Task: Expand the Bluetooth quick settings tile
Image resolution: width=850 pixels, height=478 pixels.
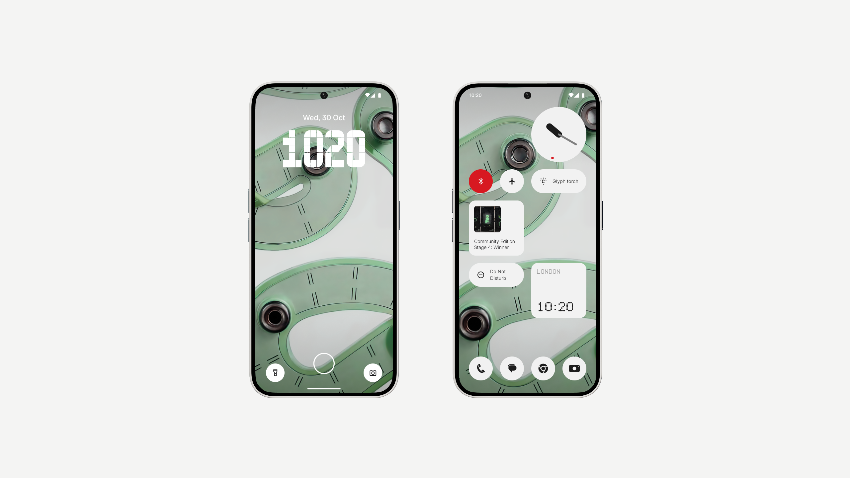Action: click(480, 181)
